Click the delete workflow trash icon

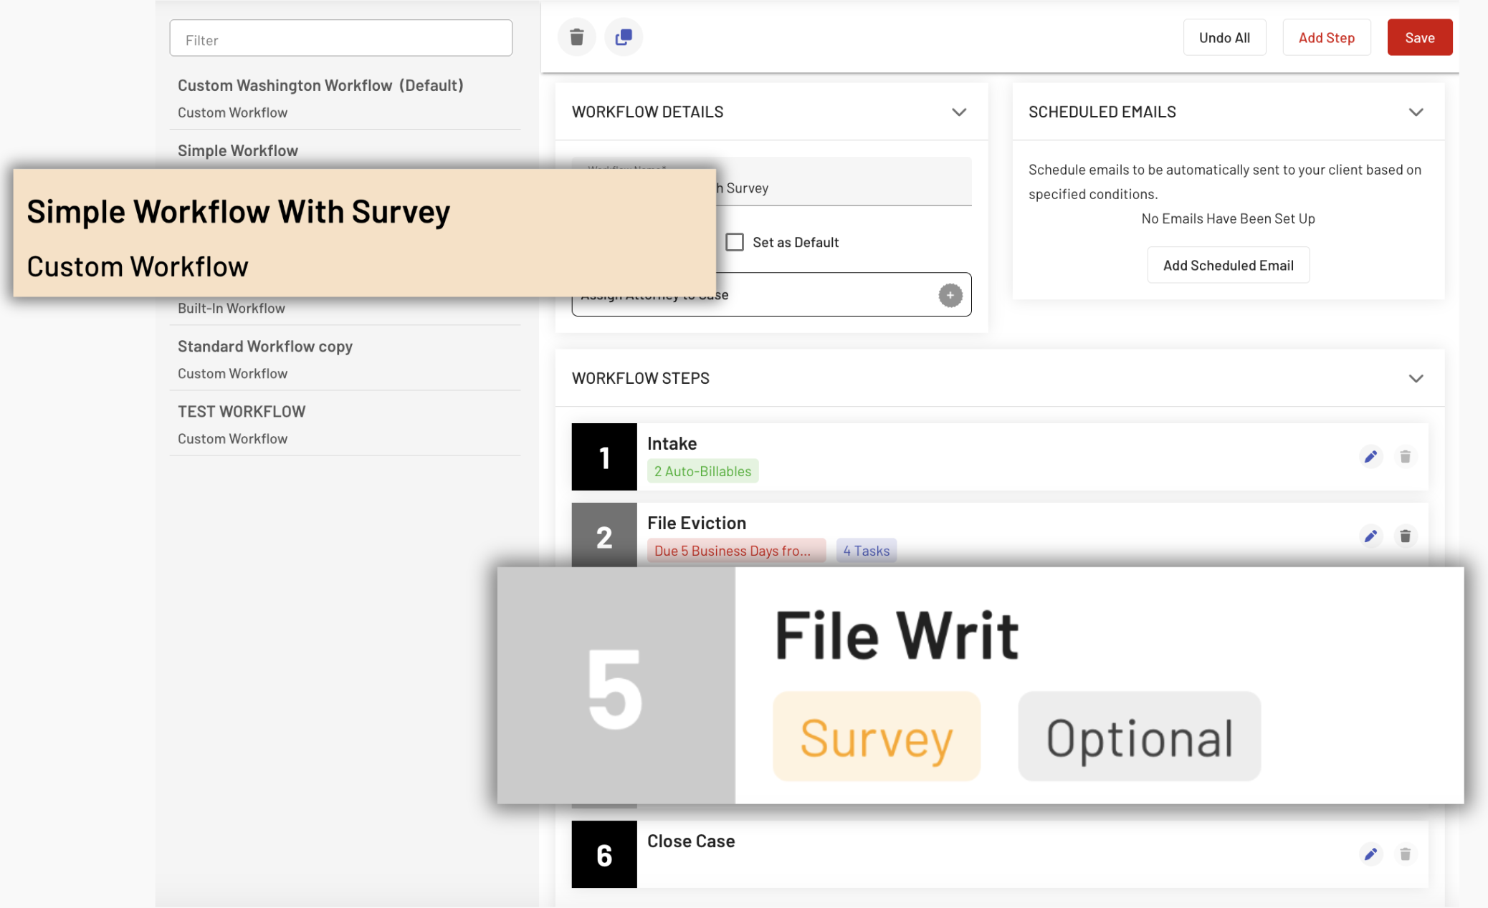[576, 37]
